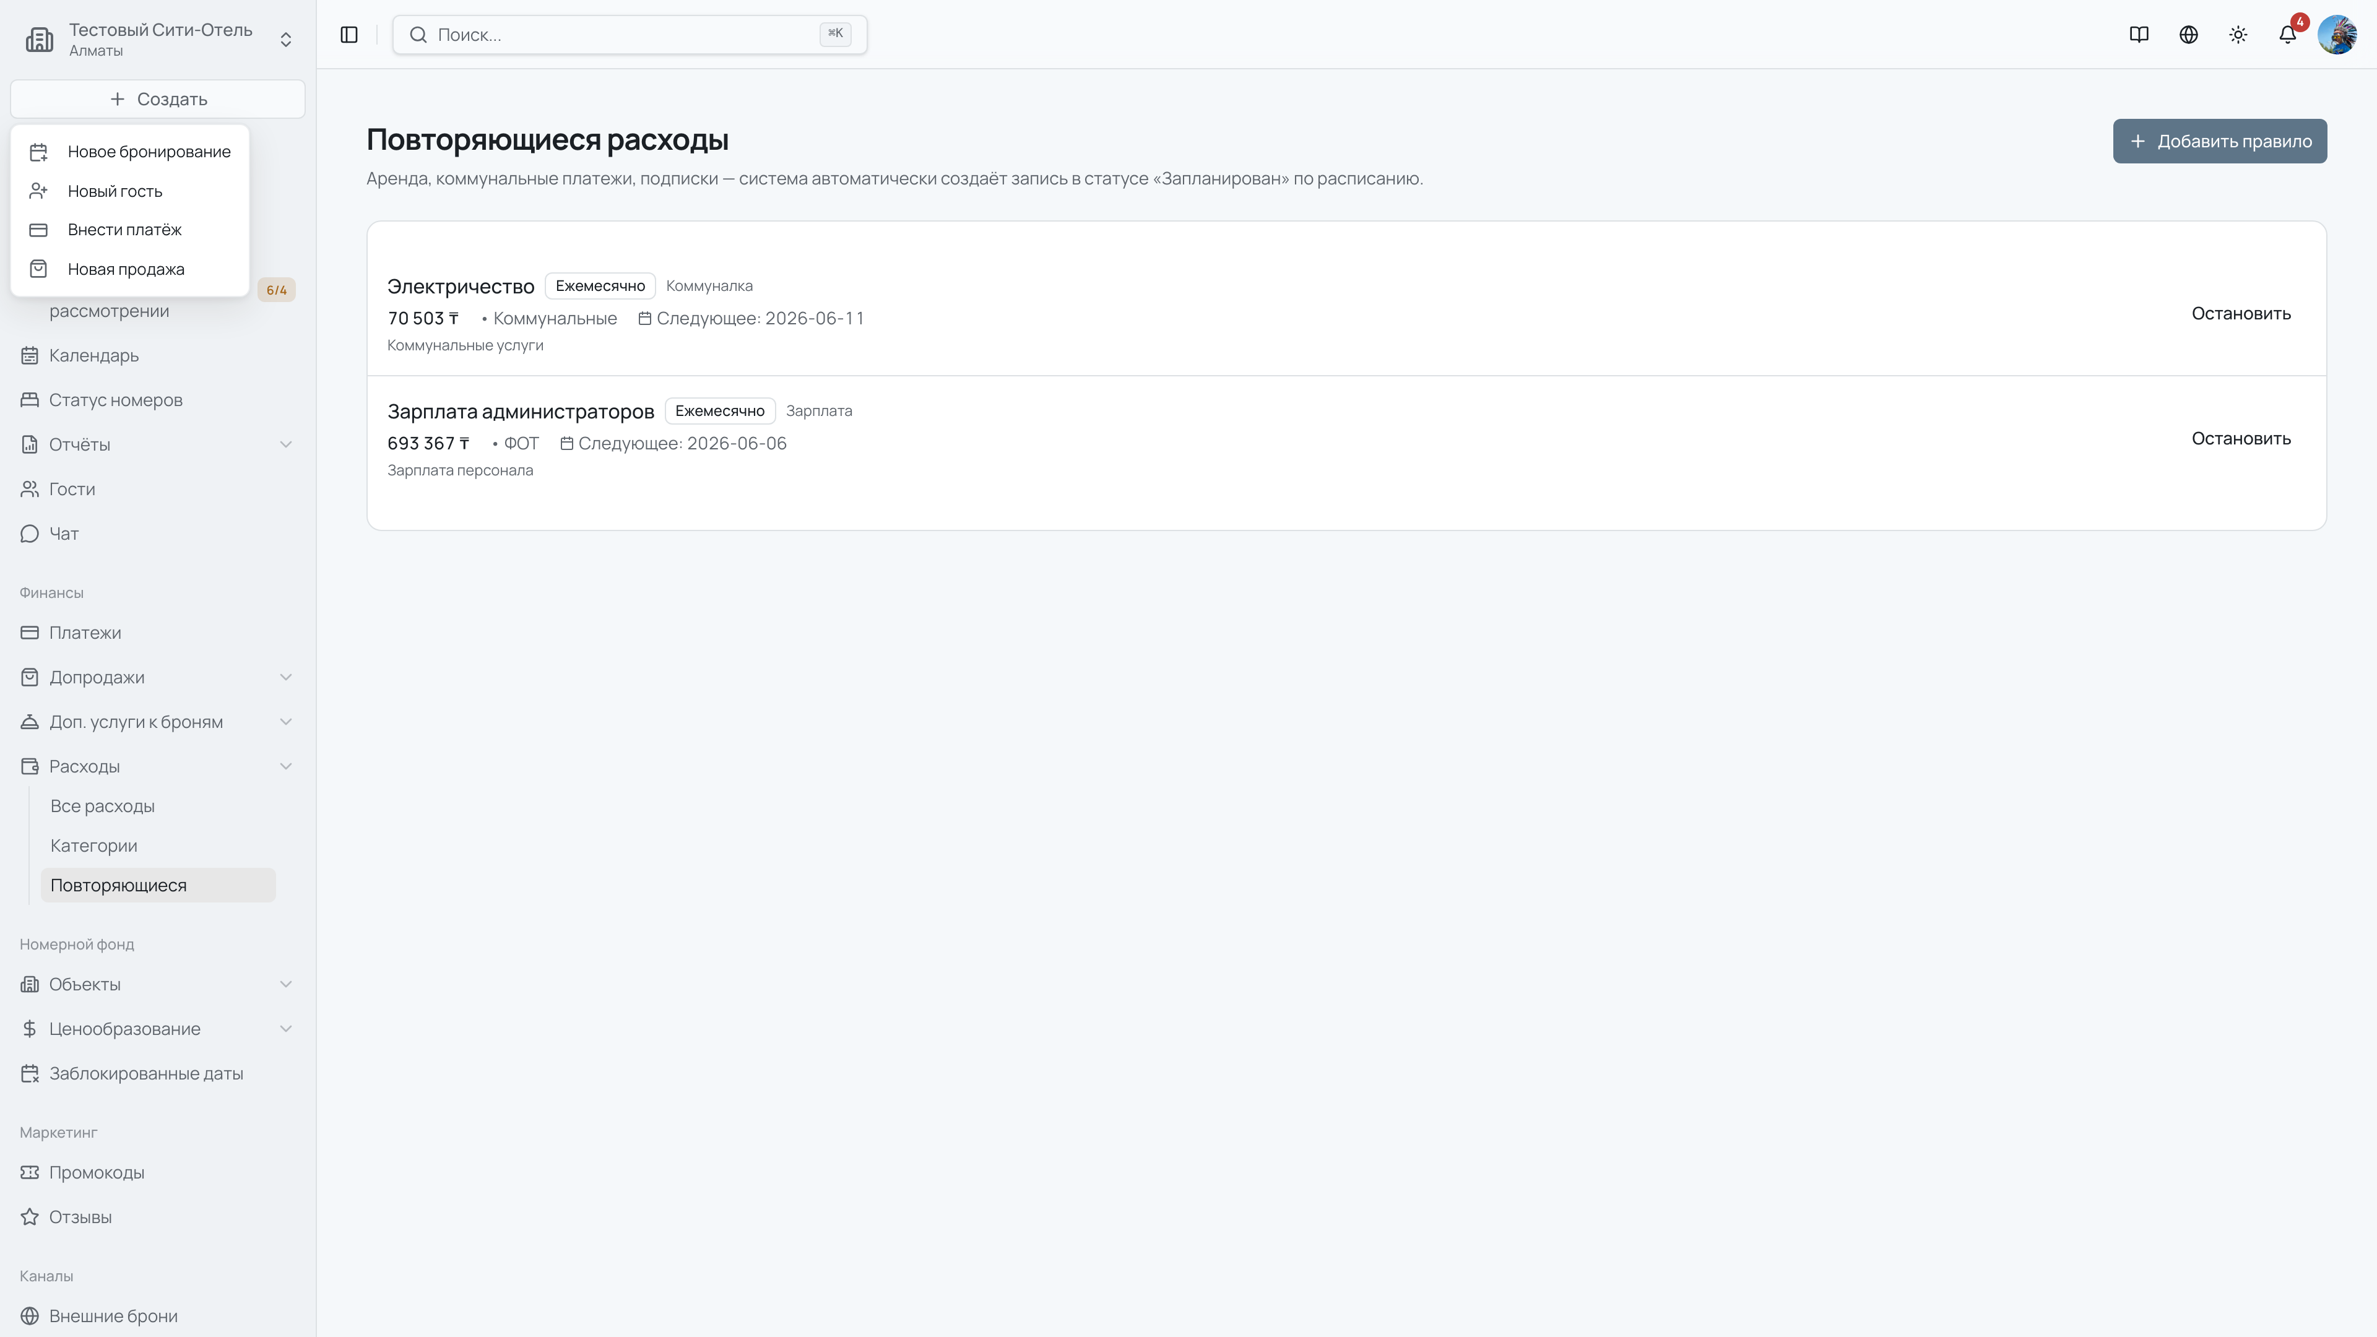Click the Отзывы star icon
This screenshot has height=1337, width=2377.
(x=30, y=1217)
